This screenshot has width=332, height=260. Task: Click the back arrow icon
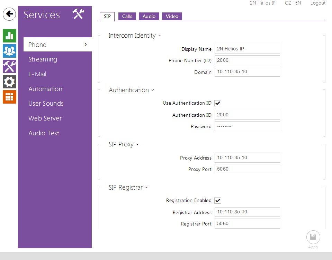pyautogui.click(x=9, y=14)
